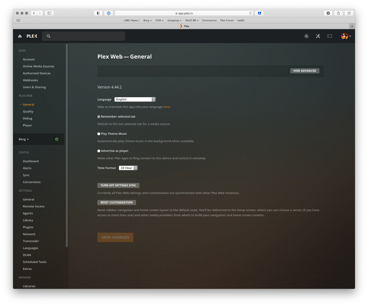This screenshot has height=306, width=368.
Task: Open the Settings wrench icon
Action: (318, 36)
